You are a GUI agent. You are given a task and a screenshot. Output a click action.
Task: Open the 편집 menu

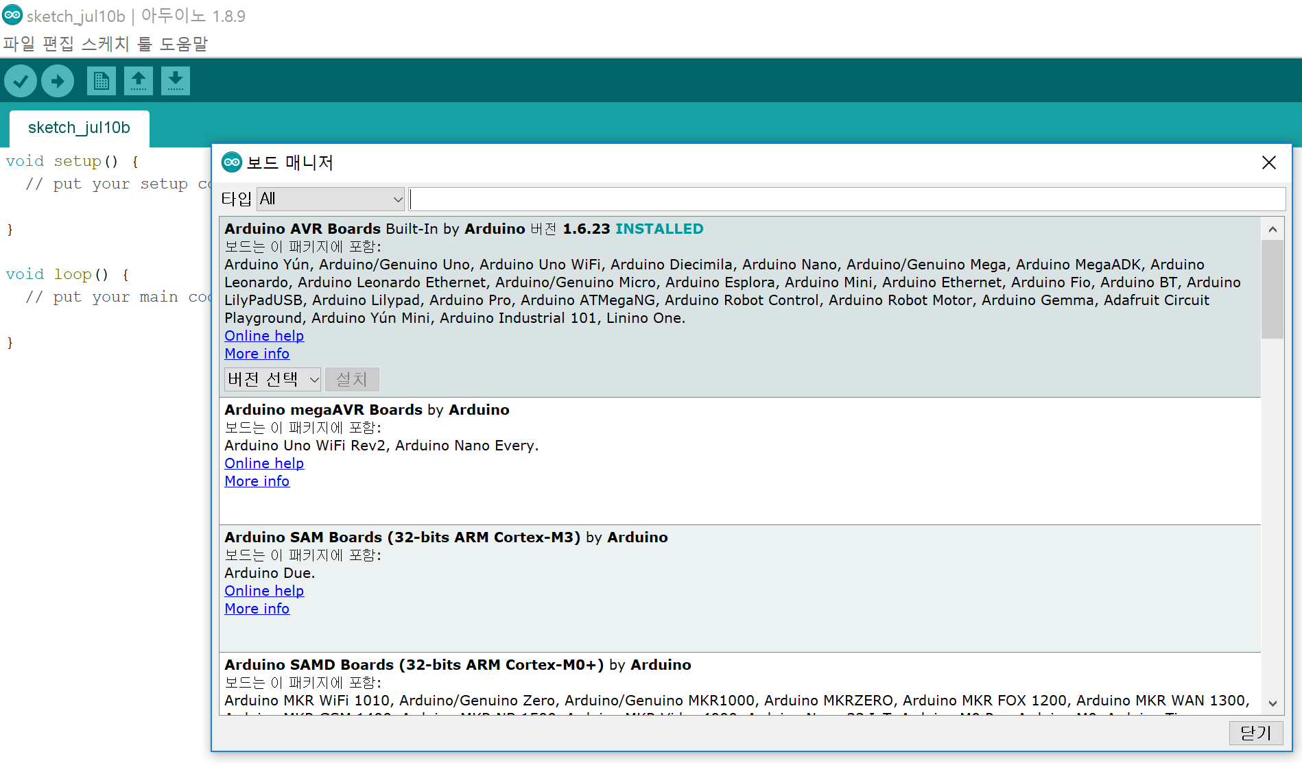pos(58,44)
